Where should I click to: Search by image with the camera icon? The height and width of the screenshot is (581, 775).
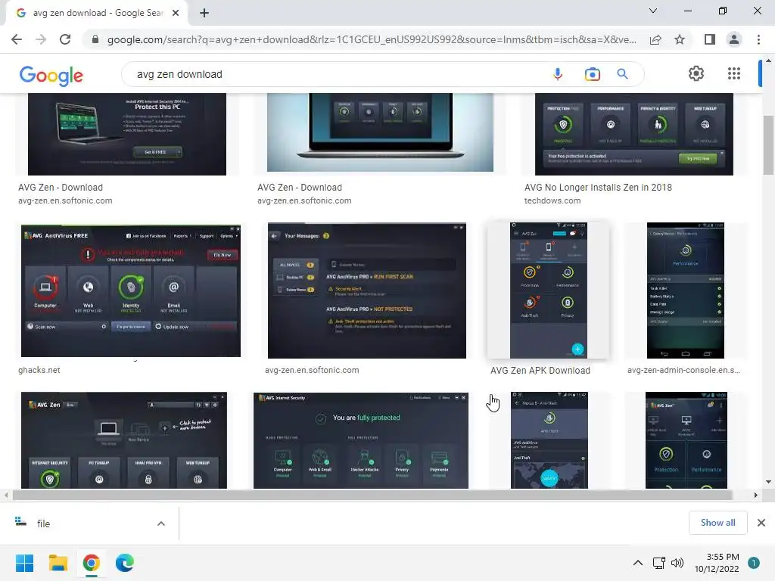592,74
